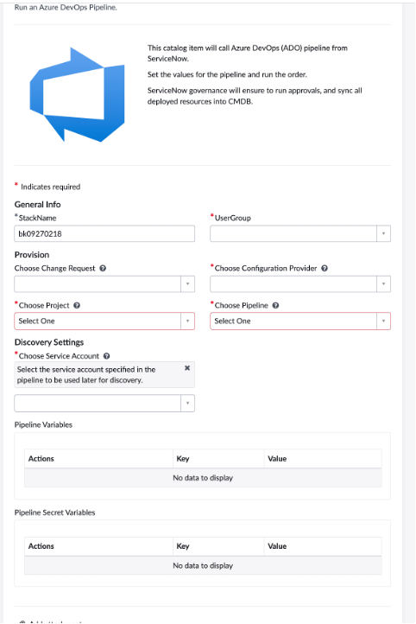This screenshot has width=416, height=624.
Task: Click Actions header in Pipeline Variables table
Action: 41,458
